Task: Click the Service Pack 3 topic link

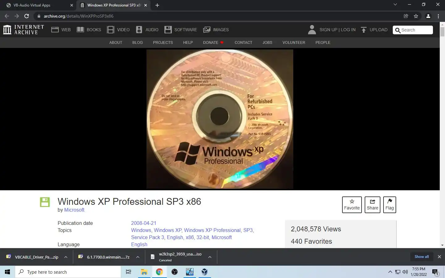Action: [x=147, y=237]
